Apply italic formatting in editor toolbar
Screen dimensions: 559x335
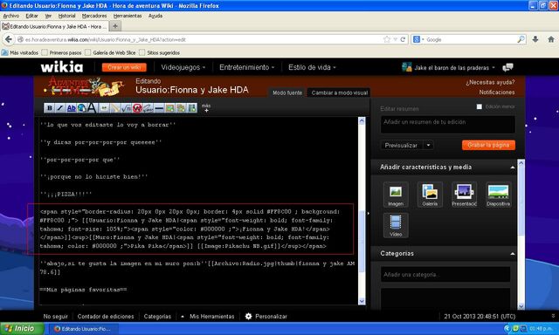point(60,108)
